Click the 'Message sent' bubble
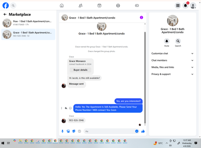This screenshot has height=148, width=201. [76, 84]
